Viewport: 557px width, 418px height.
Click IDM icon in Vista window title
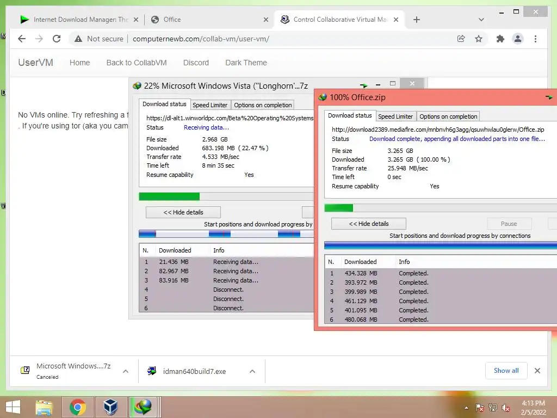click(x=137, y=85)
